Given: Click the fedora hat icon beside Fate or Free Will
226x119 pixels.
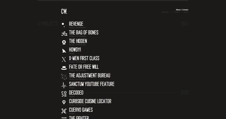Looking at the screenshot, I should click(64, 68).
